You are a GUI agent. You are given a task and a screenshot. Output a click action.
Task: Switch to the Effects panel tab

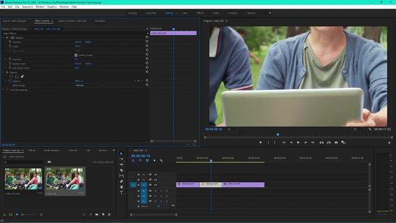(32, 150)
